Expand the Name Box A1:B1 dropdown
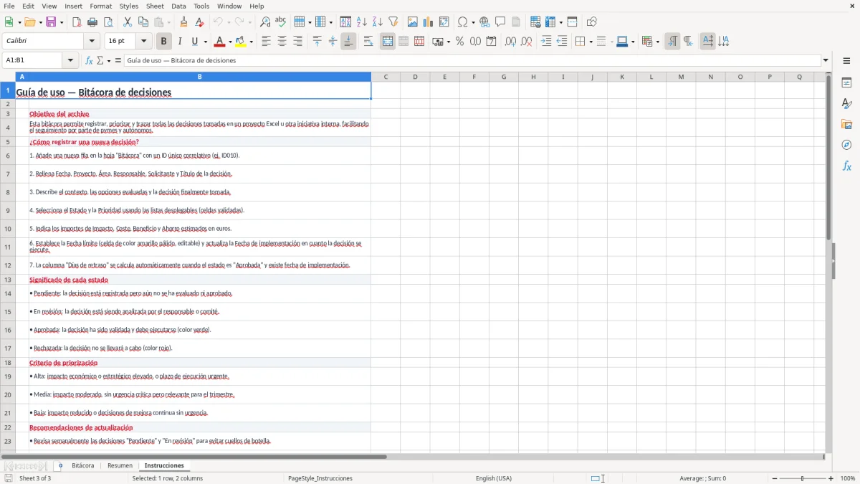This screenshot has width=860, height=484. 70,61
